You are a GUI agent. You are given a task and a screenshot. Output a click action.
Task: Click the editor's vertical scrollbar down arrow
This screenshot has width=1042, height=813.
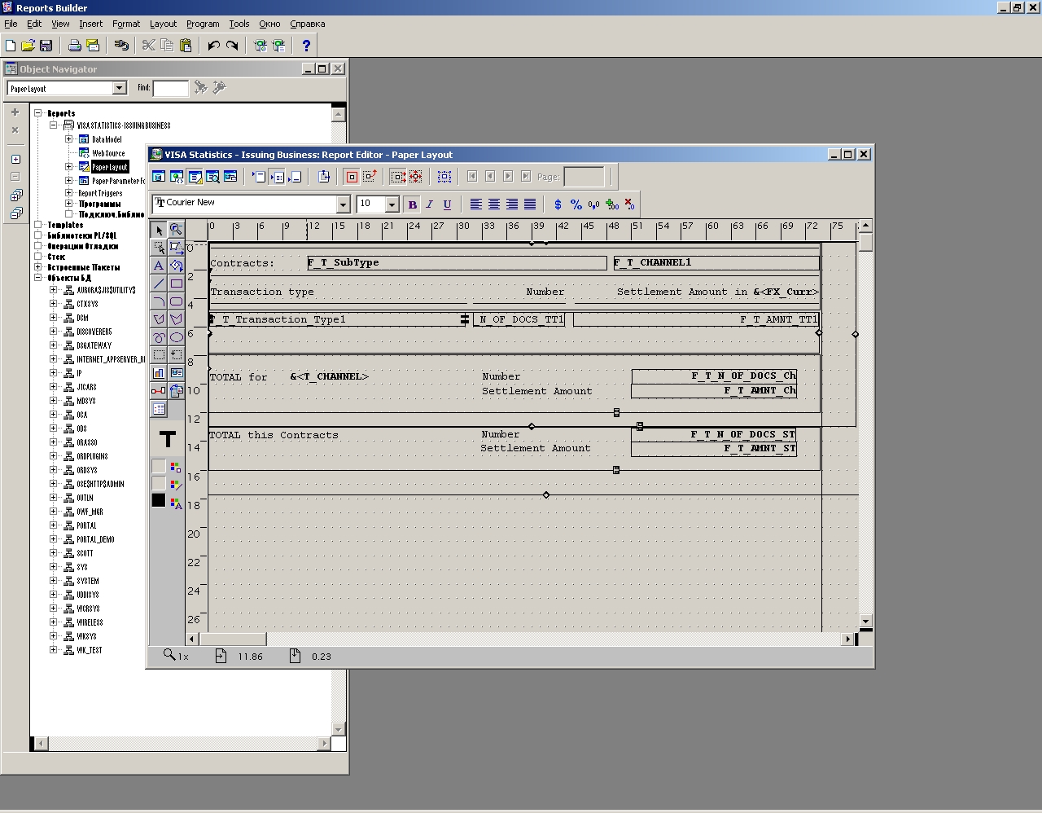(x=865, y=621)
